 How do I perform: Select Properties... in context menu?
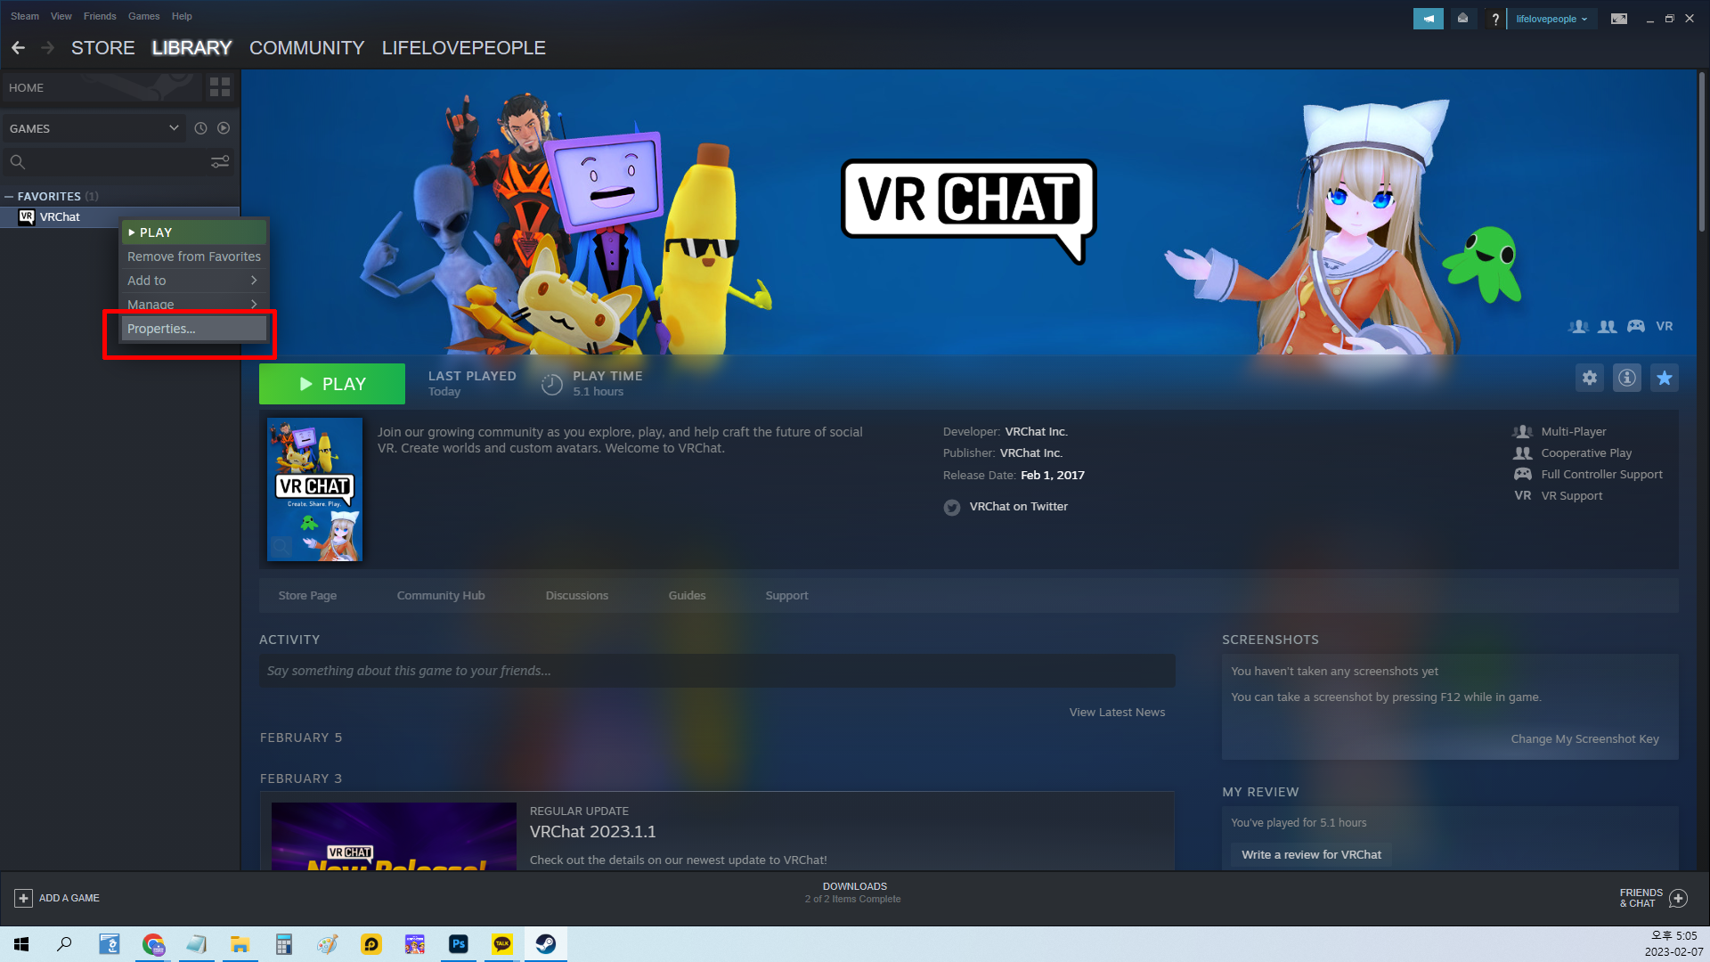pyautogui.click(x=193, y=329)
